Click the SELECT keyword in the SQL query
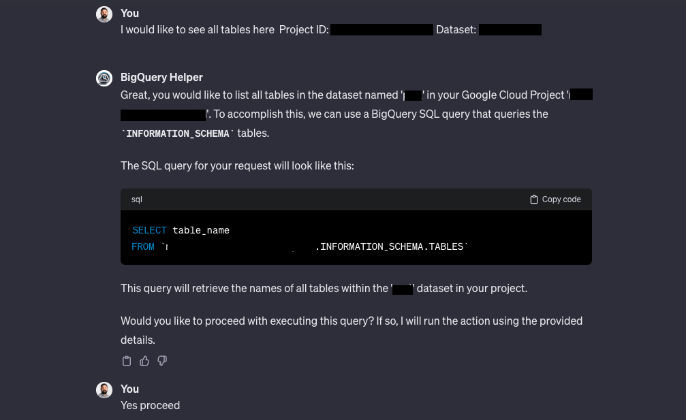Viewport: 686px width, 420px height. tap(149, 230)
